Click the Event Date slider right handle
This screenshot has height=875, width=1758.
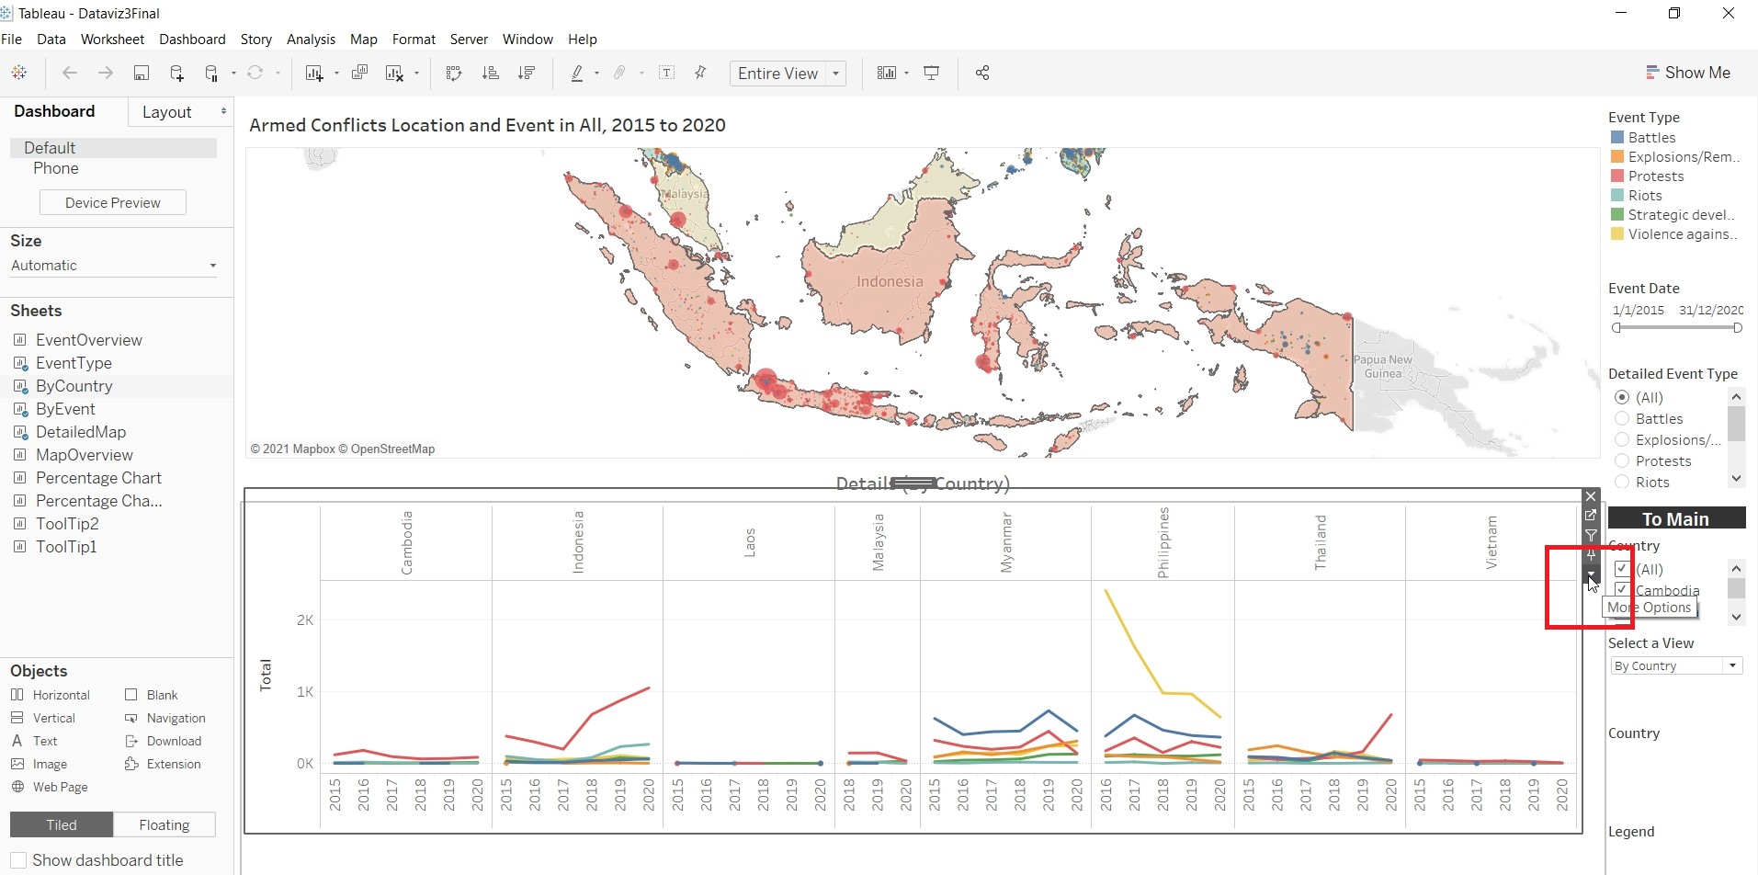tap(1737, 328)
